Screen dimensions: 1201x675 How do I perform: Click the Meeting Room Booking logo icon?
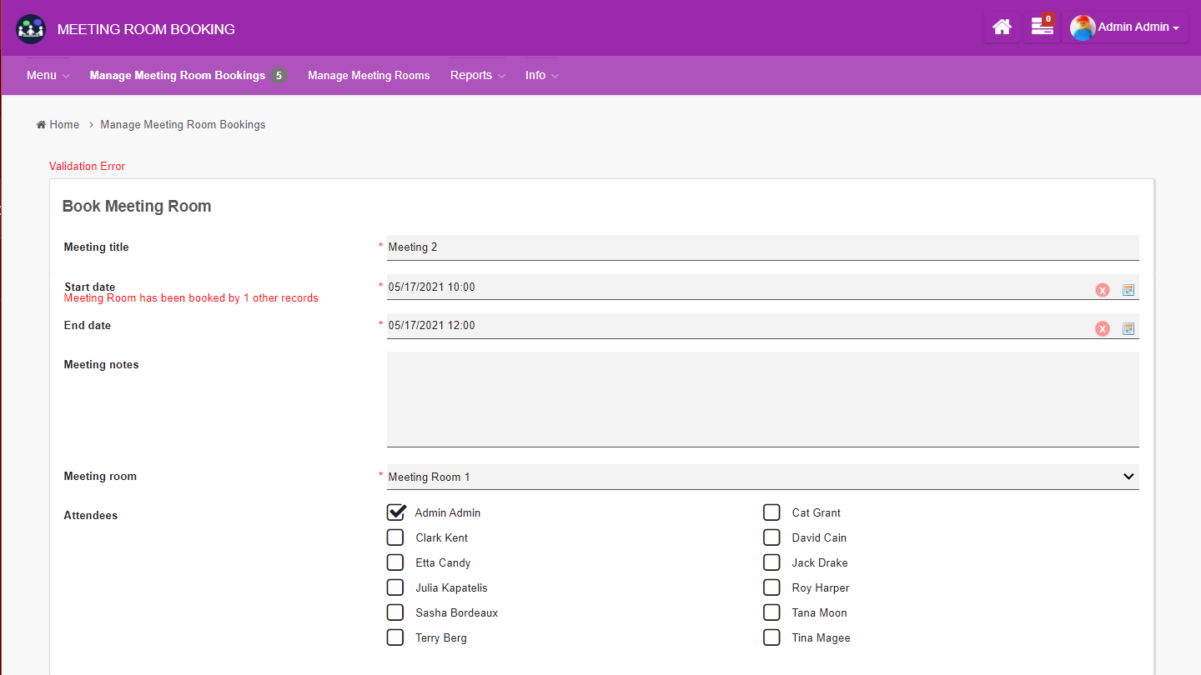pos(31,29)
